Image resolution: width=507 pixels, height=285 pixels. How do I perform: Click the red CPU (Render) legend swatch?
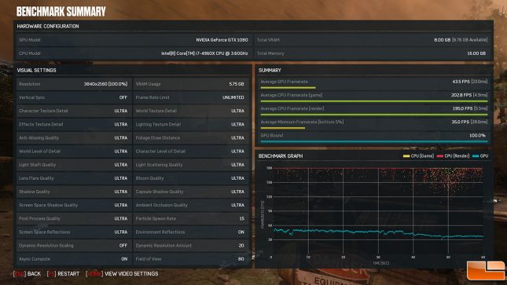pyautogui.click(x=440, y=156)
